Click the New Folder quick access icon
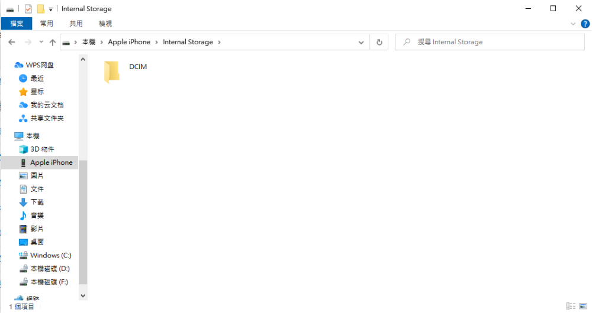Screen dimensions: 592x313 pos(40,9)
